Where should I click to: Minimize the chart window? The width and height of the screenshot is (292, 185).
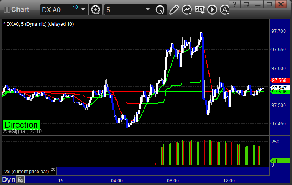(x=258, y=4)
